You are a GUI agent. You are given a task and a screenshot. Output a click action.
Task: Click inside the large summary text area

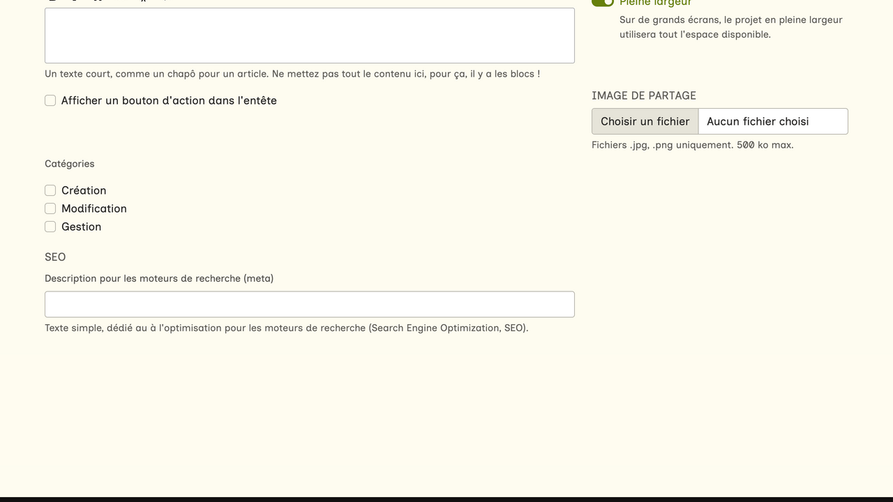tap(309, 36)
